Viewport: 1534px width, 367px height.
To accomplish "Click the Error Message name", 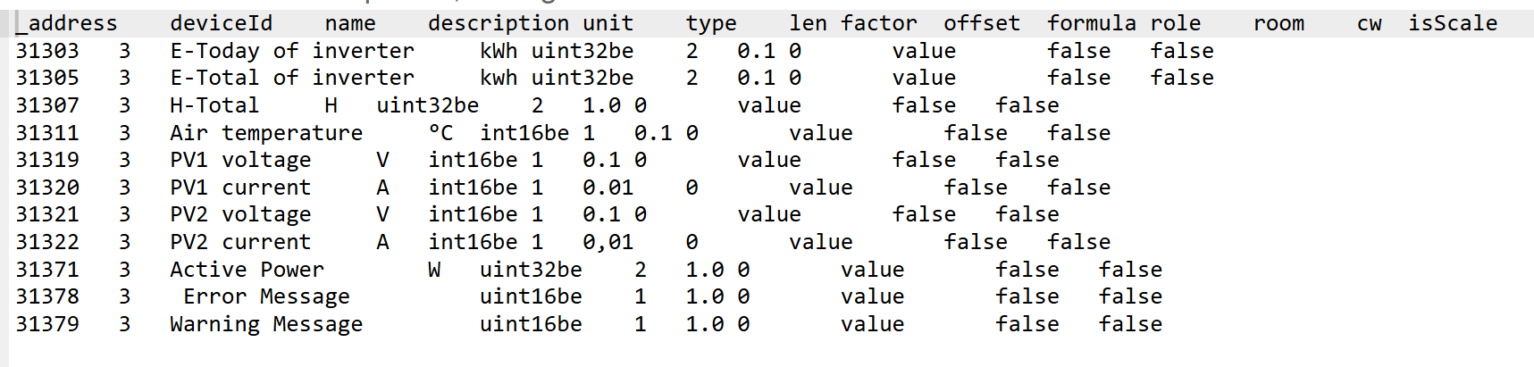I will (x=266, y=296).
